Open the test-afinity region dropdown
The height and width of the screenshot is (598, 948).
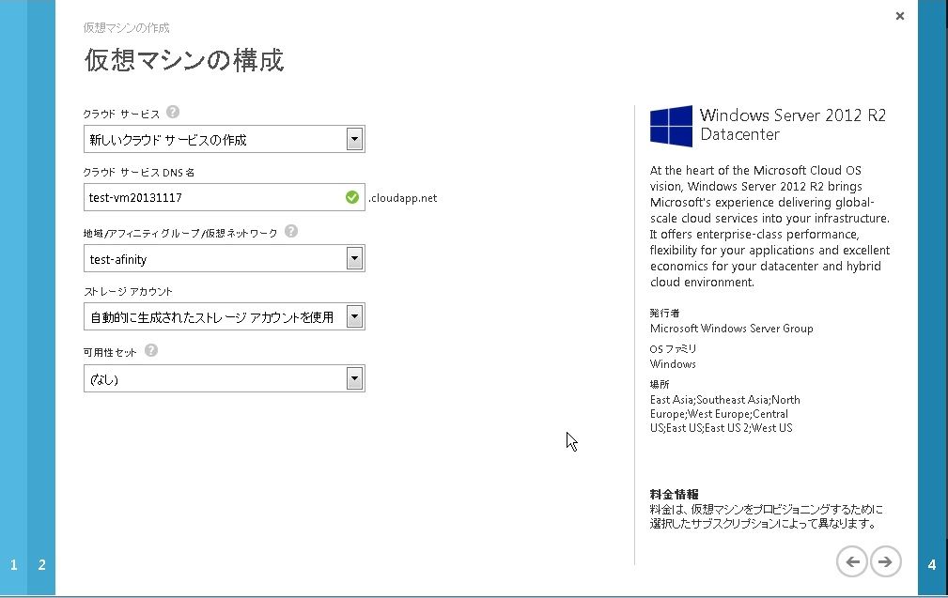click(225, 258)
